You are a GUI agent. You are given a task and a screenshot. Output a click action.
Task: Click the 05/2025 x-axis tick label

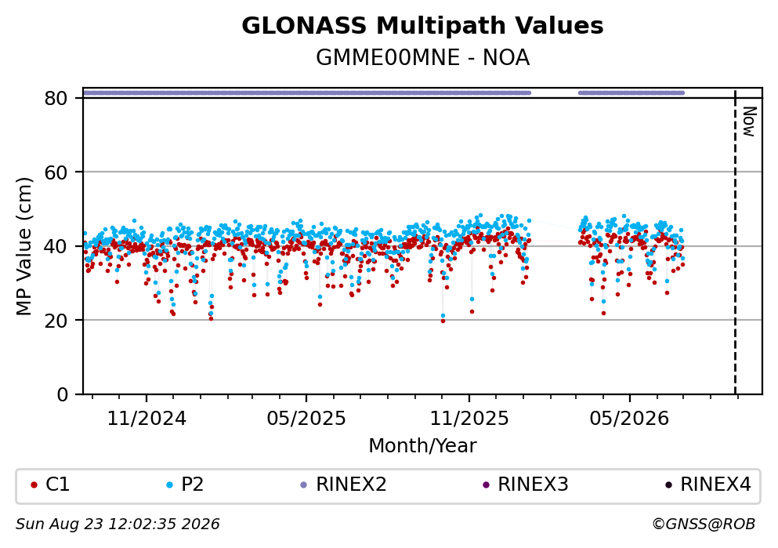click(x=306, y=419)
